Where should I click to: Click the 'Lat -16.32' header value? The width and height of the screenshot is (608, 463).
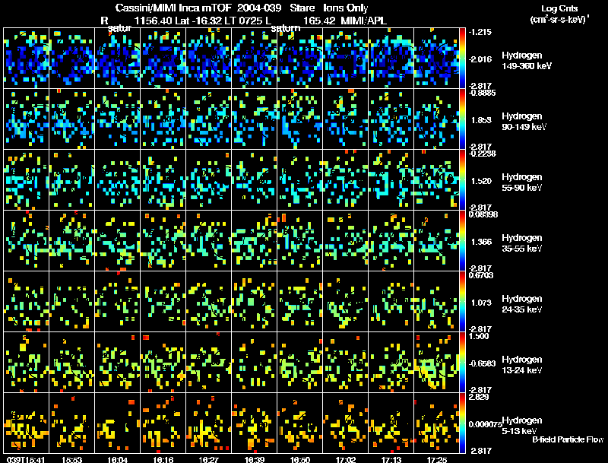(x=198, y=21)
